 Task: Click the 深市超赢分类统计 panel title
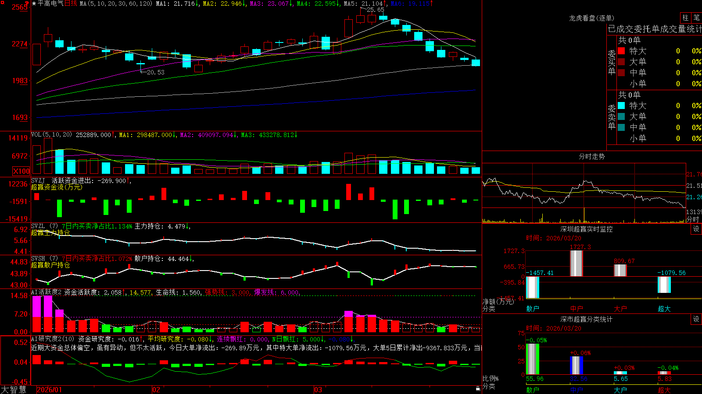(587, 319)
